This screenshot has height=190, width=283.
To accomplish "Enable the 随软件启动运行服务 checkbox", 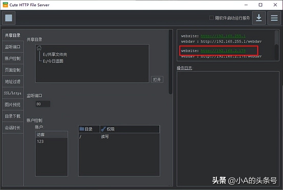I will click(211, 18).
